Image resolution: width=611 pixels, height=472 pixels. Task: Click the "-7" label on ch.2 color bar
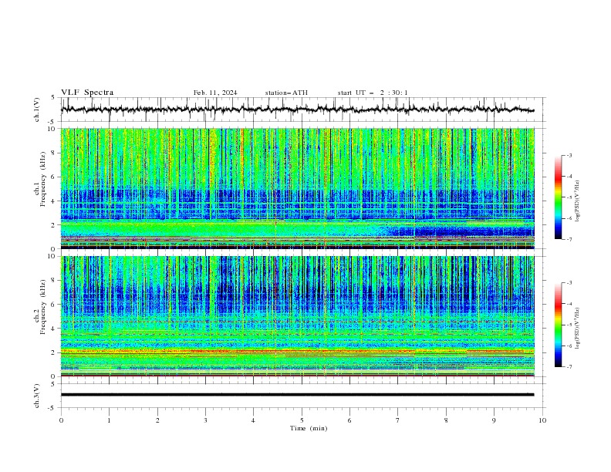click(x=569, y=367)
